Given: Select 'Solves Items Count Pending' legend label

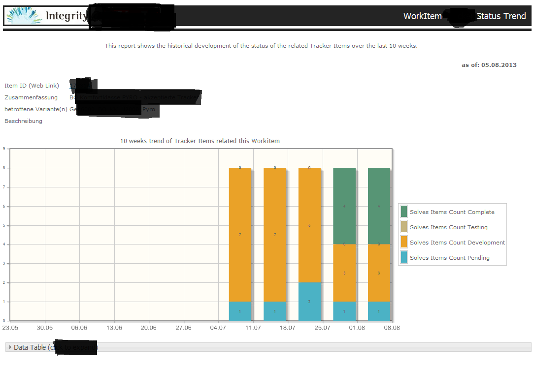Looking at the screenshot, I should [450, 258].
